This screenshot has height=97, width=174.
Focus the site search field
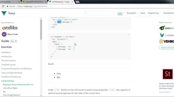tap(98, 13)
